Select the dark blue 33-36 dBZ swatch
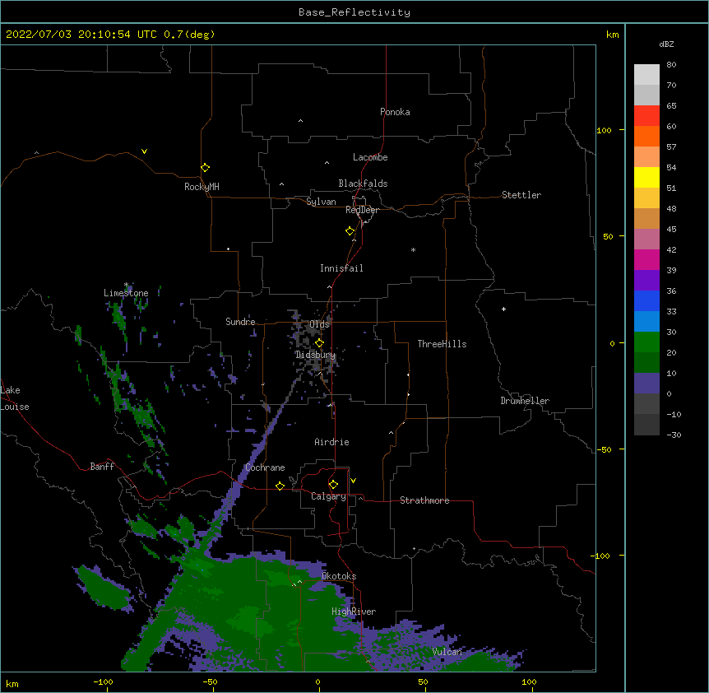The height and width of the screenshot is (693, 709). [x=646, y=300]
